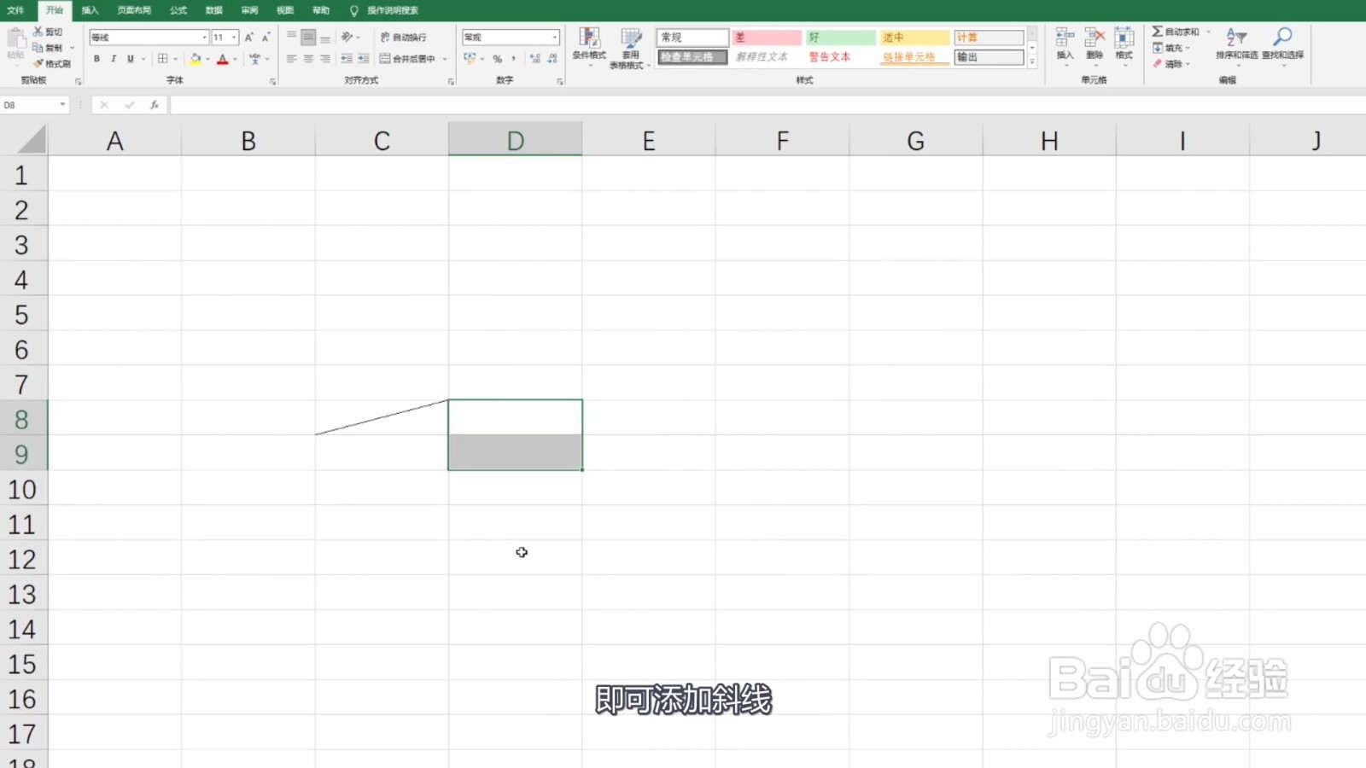Apply the 好 (Good) cell style

pos(841,38)
